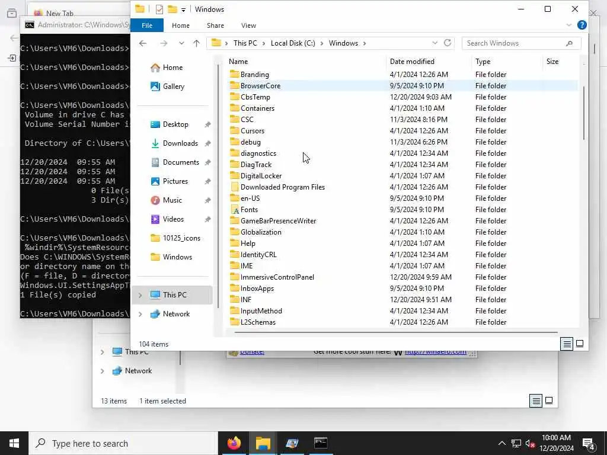Open Explorer Help question mark icon
Screen dimensions: 607x455
pos(582,25)
